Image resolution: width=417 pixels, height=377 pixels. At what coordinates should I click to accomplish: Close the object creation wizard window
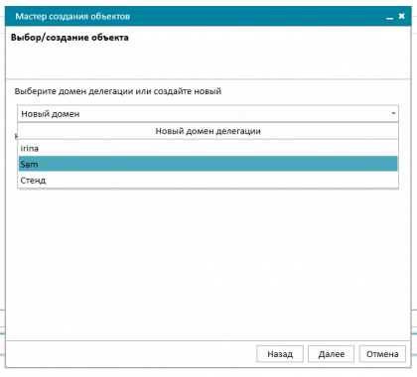tap(401, 16)
